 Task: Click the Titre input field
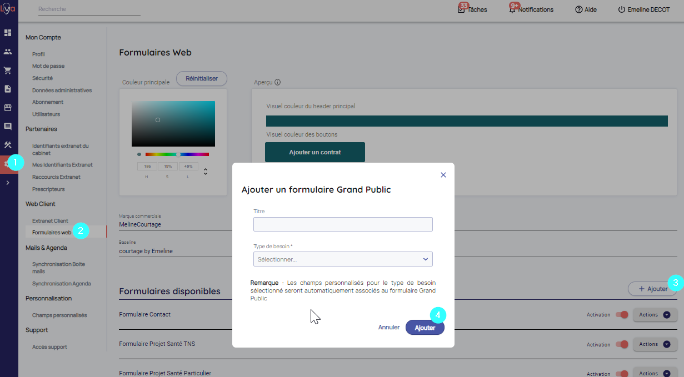pyautogui.click(x=343, y=224)
